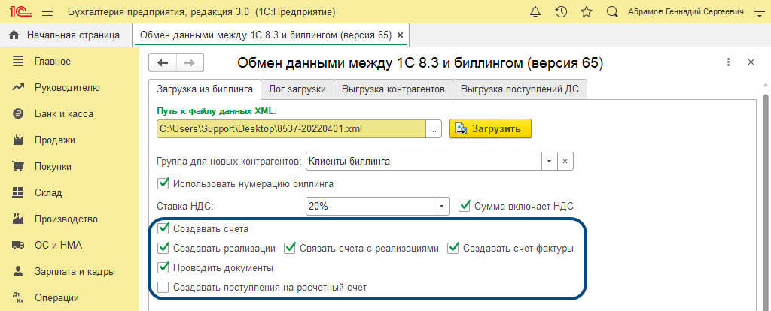
Task: Open service settings menu near user name
Action: (x=759, y=11)
